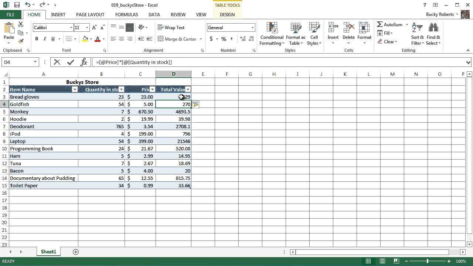Open the Price column filter dropdown

[x=152, y=89]
